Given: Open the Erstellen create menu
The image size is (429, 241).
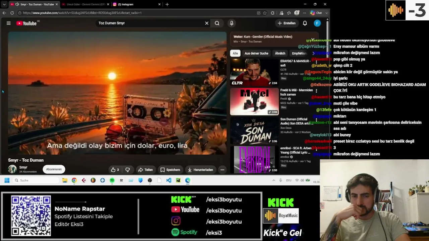Looking at the screenshot, I should click(287, 23).
